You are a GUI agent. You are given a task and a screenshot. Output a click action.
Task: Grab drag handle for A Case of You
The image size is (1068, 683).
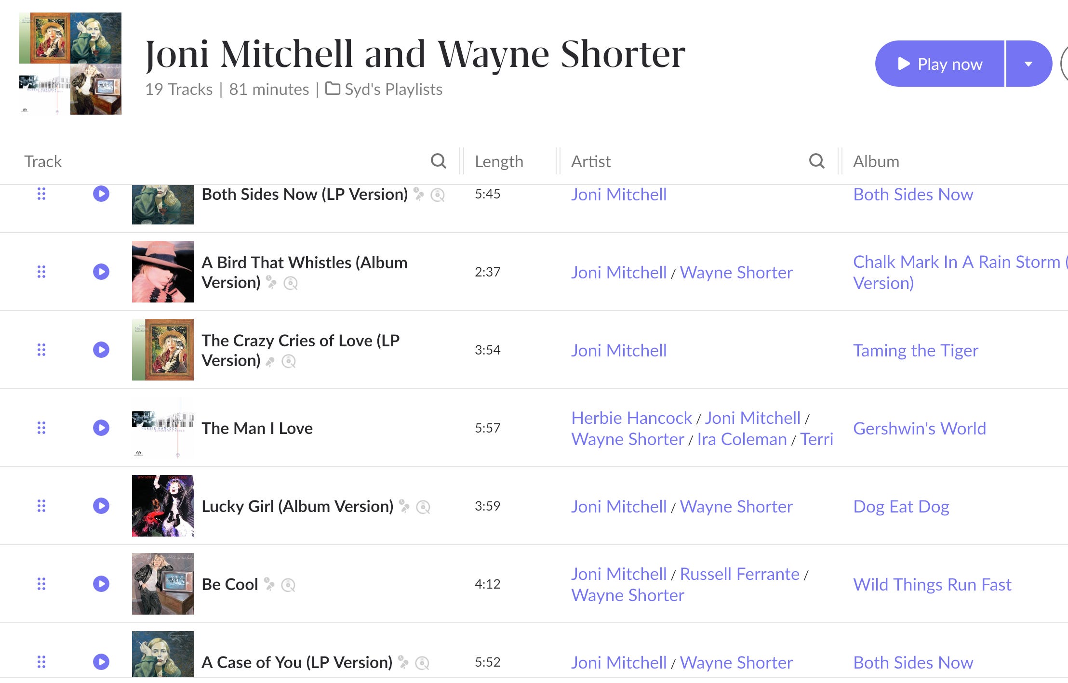41,662
